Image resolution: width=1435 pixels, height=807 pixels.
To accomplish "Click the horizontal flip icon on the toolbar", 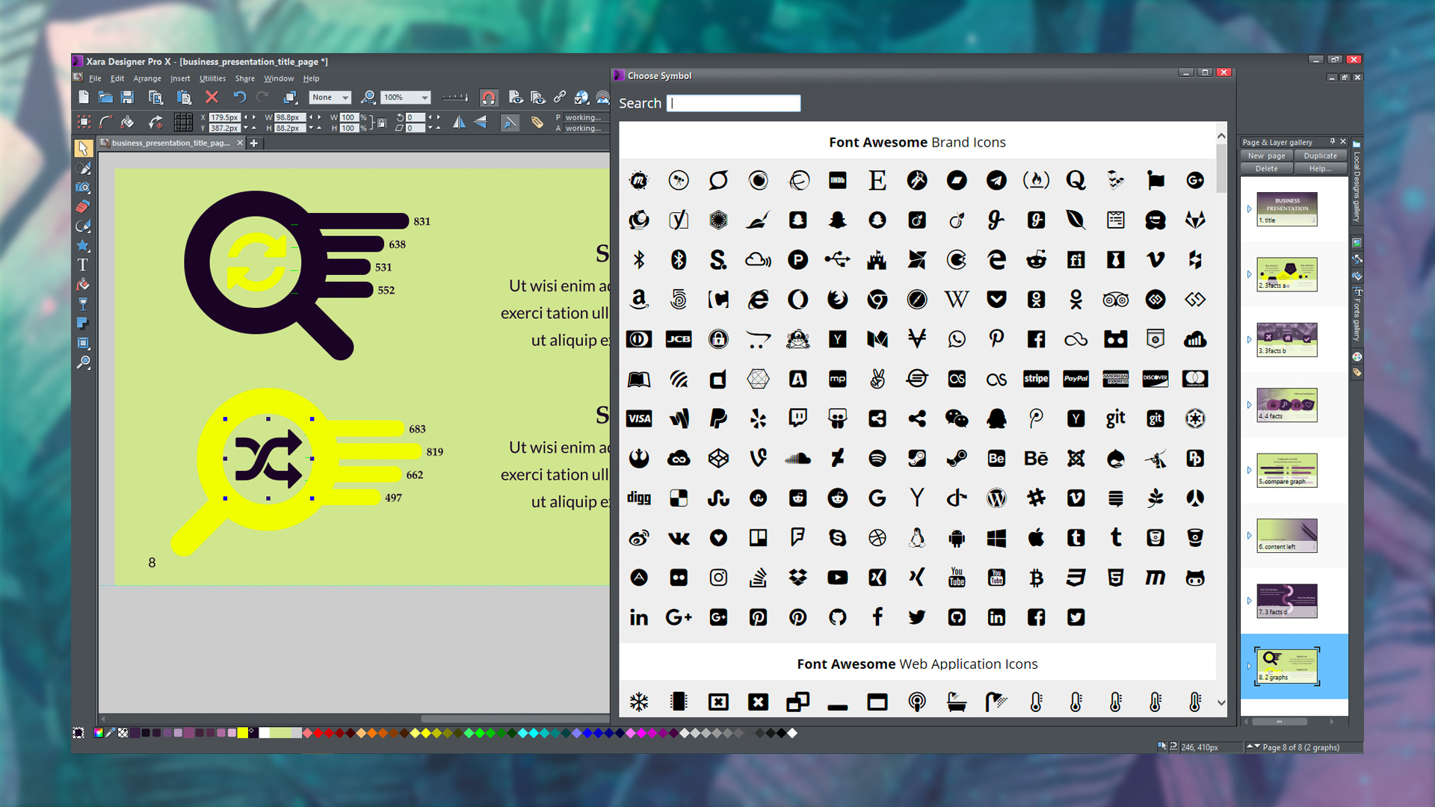I will 460,122.
